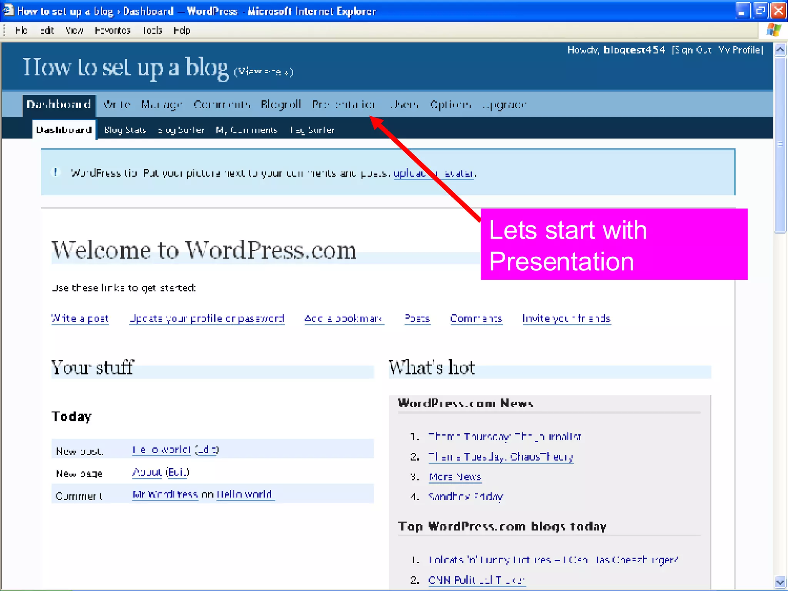Switch to the Manage tab
Viewport: 788px width, 591px height.
[x=161, y=105]
